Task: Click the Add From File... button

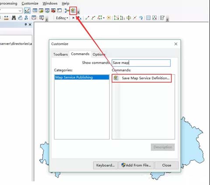Action: 136,165
